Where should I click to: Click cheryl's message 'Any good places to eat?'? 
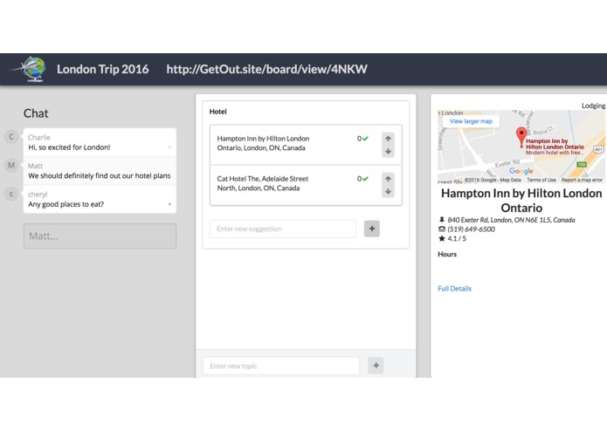pos(66,204)
